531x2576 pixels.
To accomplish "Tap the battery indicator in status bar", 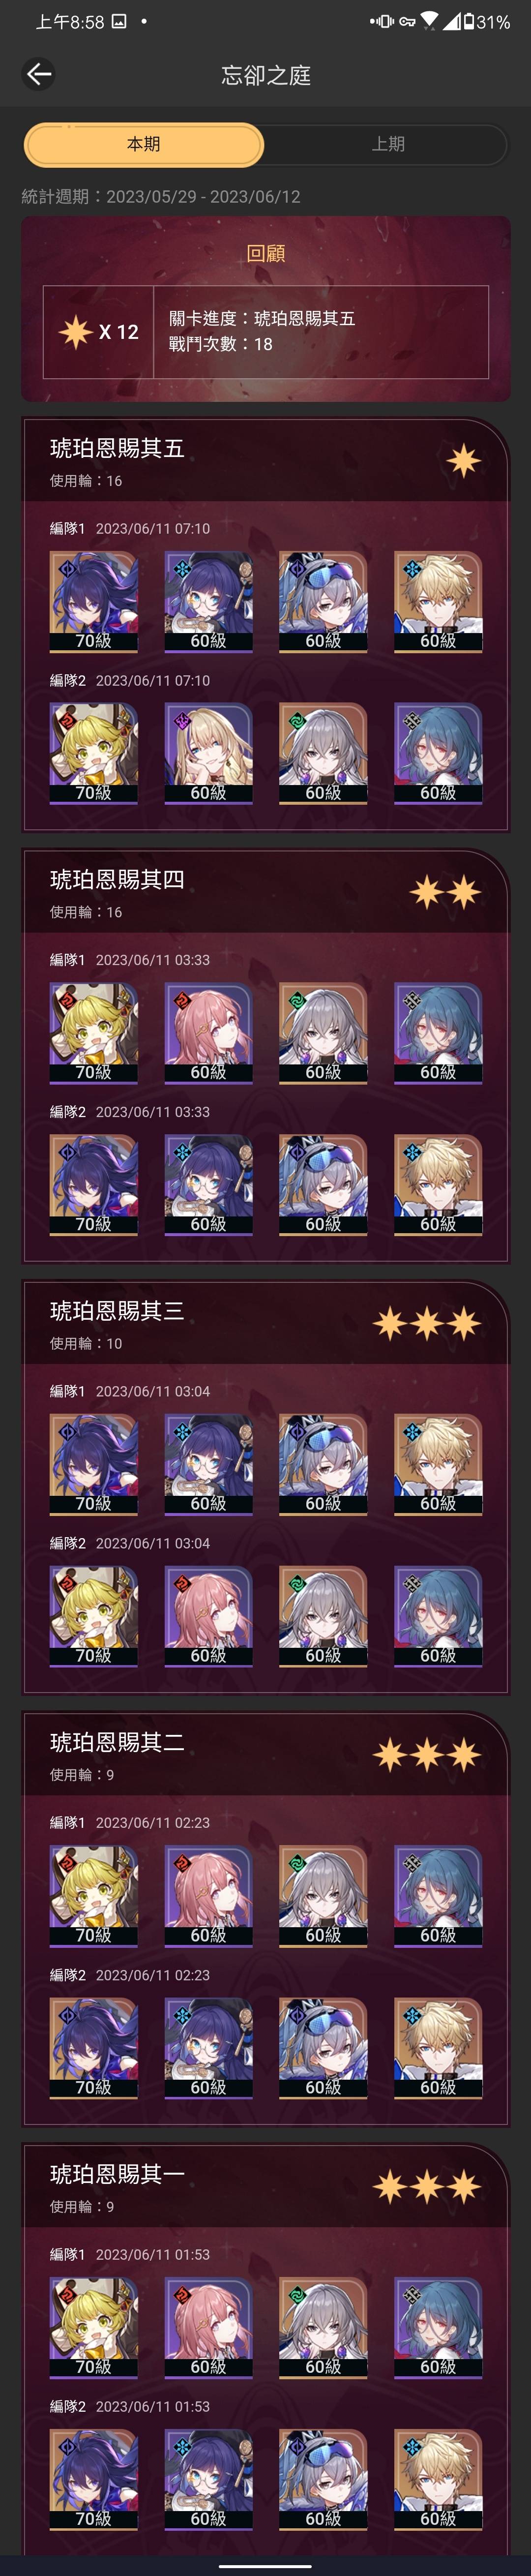I will tap(490, 21).
